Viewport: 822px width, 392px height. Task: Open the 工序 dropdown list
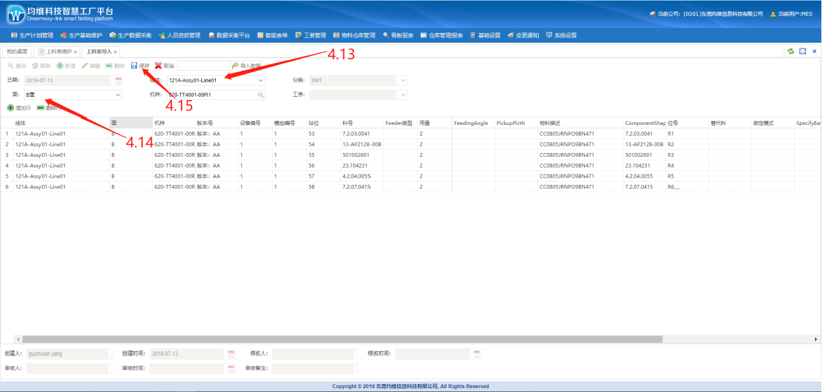coord(403,94)
